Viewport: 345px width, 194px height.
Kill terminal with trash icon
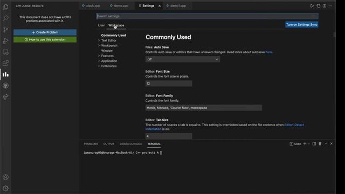[320, 144]
